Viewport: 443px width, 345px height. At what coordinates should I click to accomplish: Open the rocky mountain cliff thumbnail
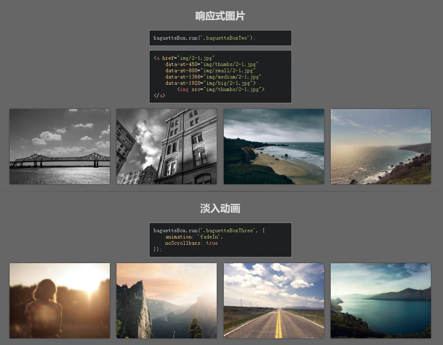coord(167,301)
